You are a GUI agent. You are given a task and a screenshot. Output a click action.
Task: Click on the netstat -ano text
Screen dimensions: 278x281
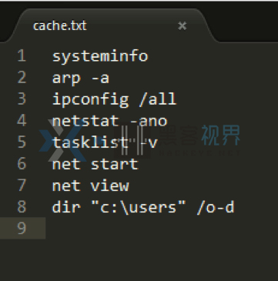click(x=109, y=121)
